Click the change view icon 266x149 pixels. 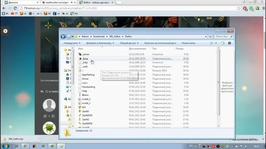pos(212,43)
